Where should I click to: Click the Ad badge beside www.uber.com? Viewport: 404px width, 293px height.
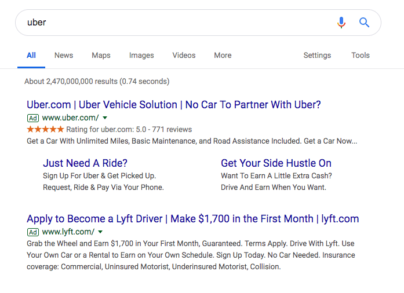tap(33, 118)
